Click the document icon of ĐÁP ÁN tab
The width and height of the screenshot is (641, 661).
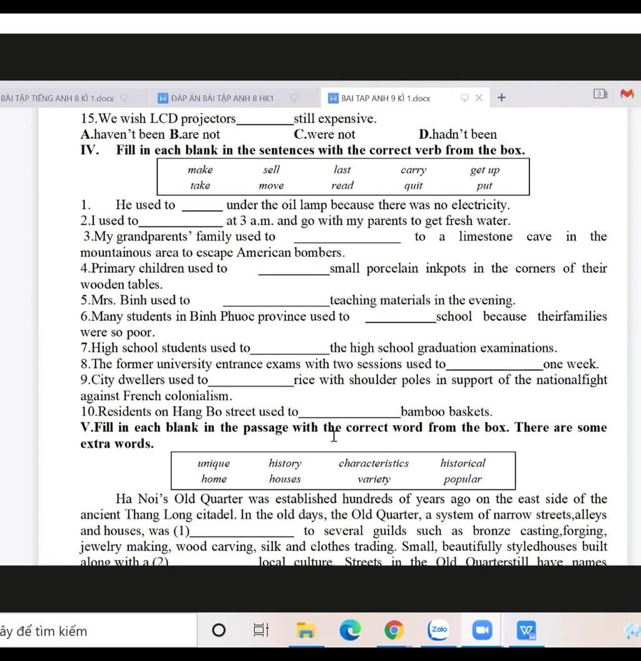pyautogui.click(x=163, y=98)
